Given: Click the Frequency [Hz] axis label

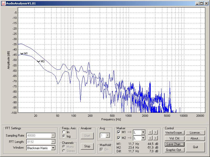Looking at the screenshot, I should (111, 119).
